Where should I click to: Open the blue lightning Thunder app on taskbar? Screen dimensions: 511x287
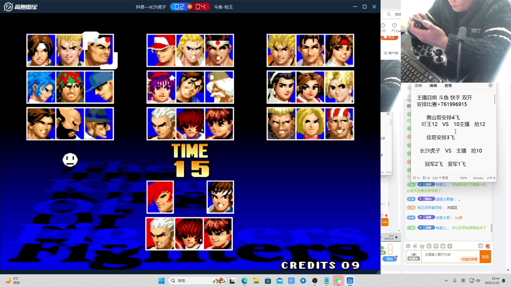(x=303, y=281)
